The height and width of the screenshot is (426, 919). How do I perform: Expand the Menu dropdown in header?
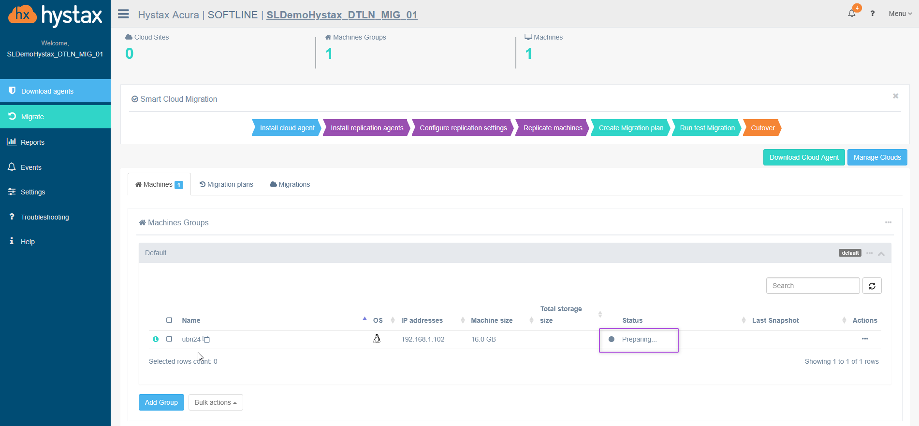click(x=900, y=14)
